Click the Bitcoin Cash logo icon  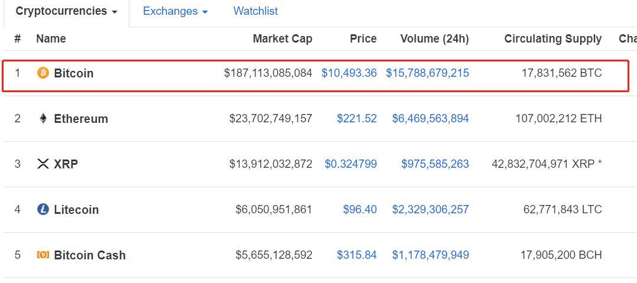43,255
